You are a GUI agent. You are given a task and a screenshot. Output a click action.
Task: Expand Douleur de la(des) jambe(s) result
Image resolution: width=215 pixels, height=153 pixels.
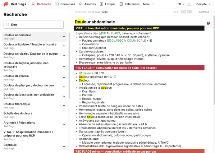64,66
